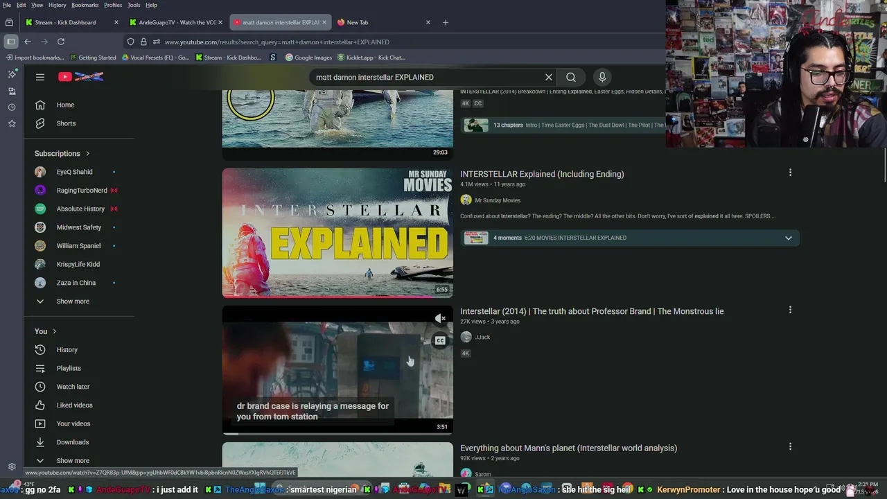Open the JJack channel link

(x=482, y=338)
